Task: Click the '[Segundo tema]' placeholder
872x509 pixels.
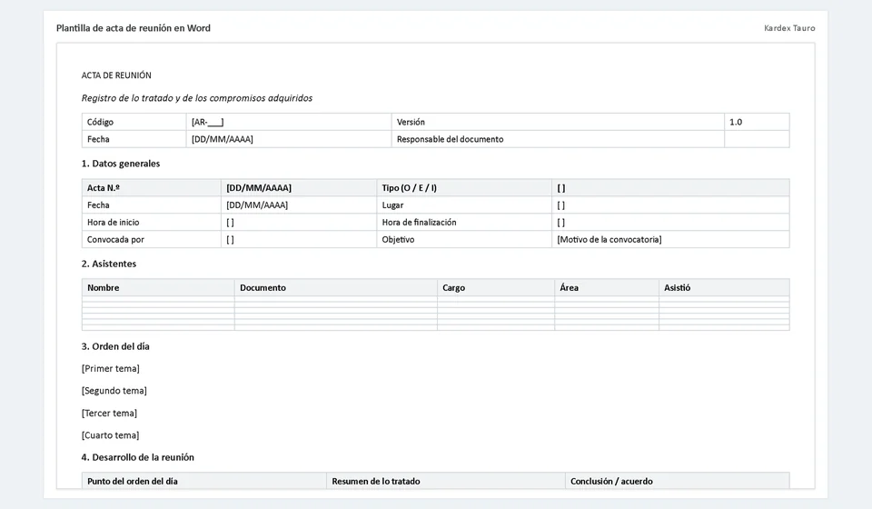Action: (114, 391)
